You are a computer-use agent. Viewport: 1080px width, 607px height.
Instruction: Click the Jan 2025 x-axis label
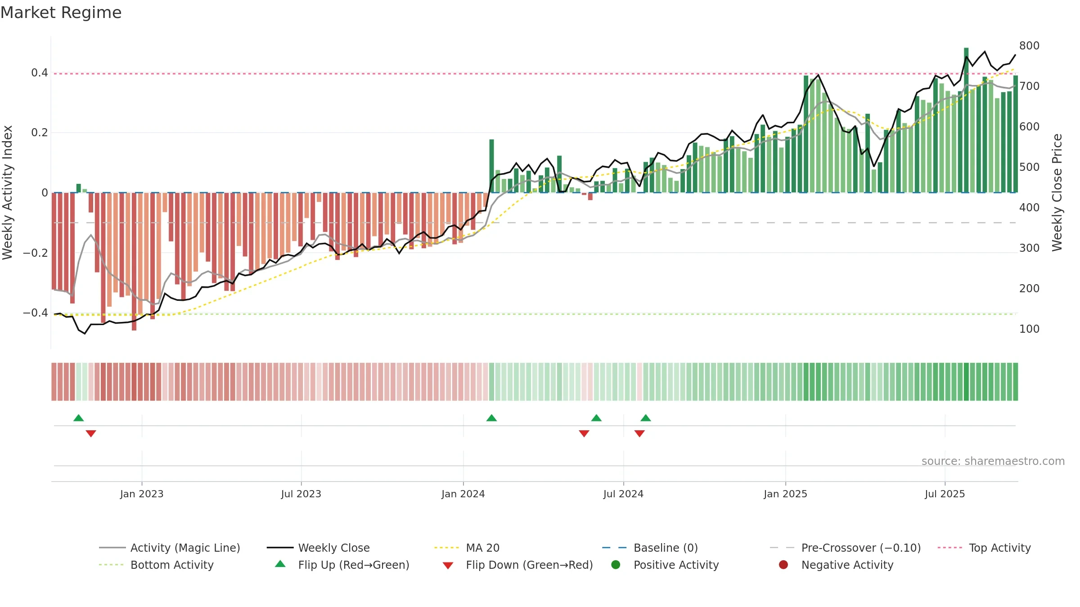click(785, 494)
